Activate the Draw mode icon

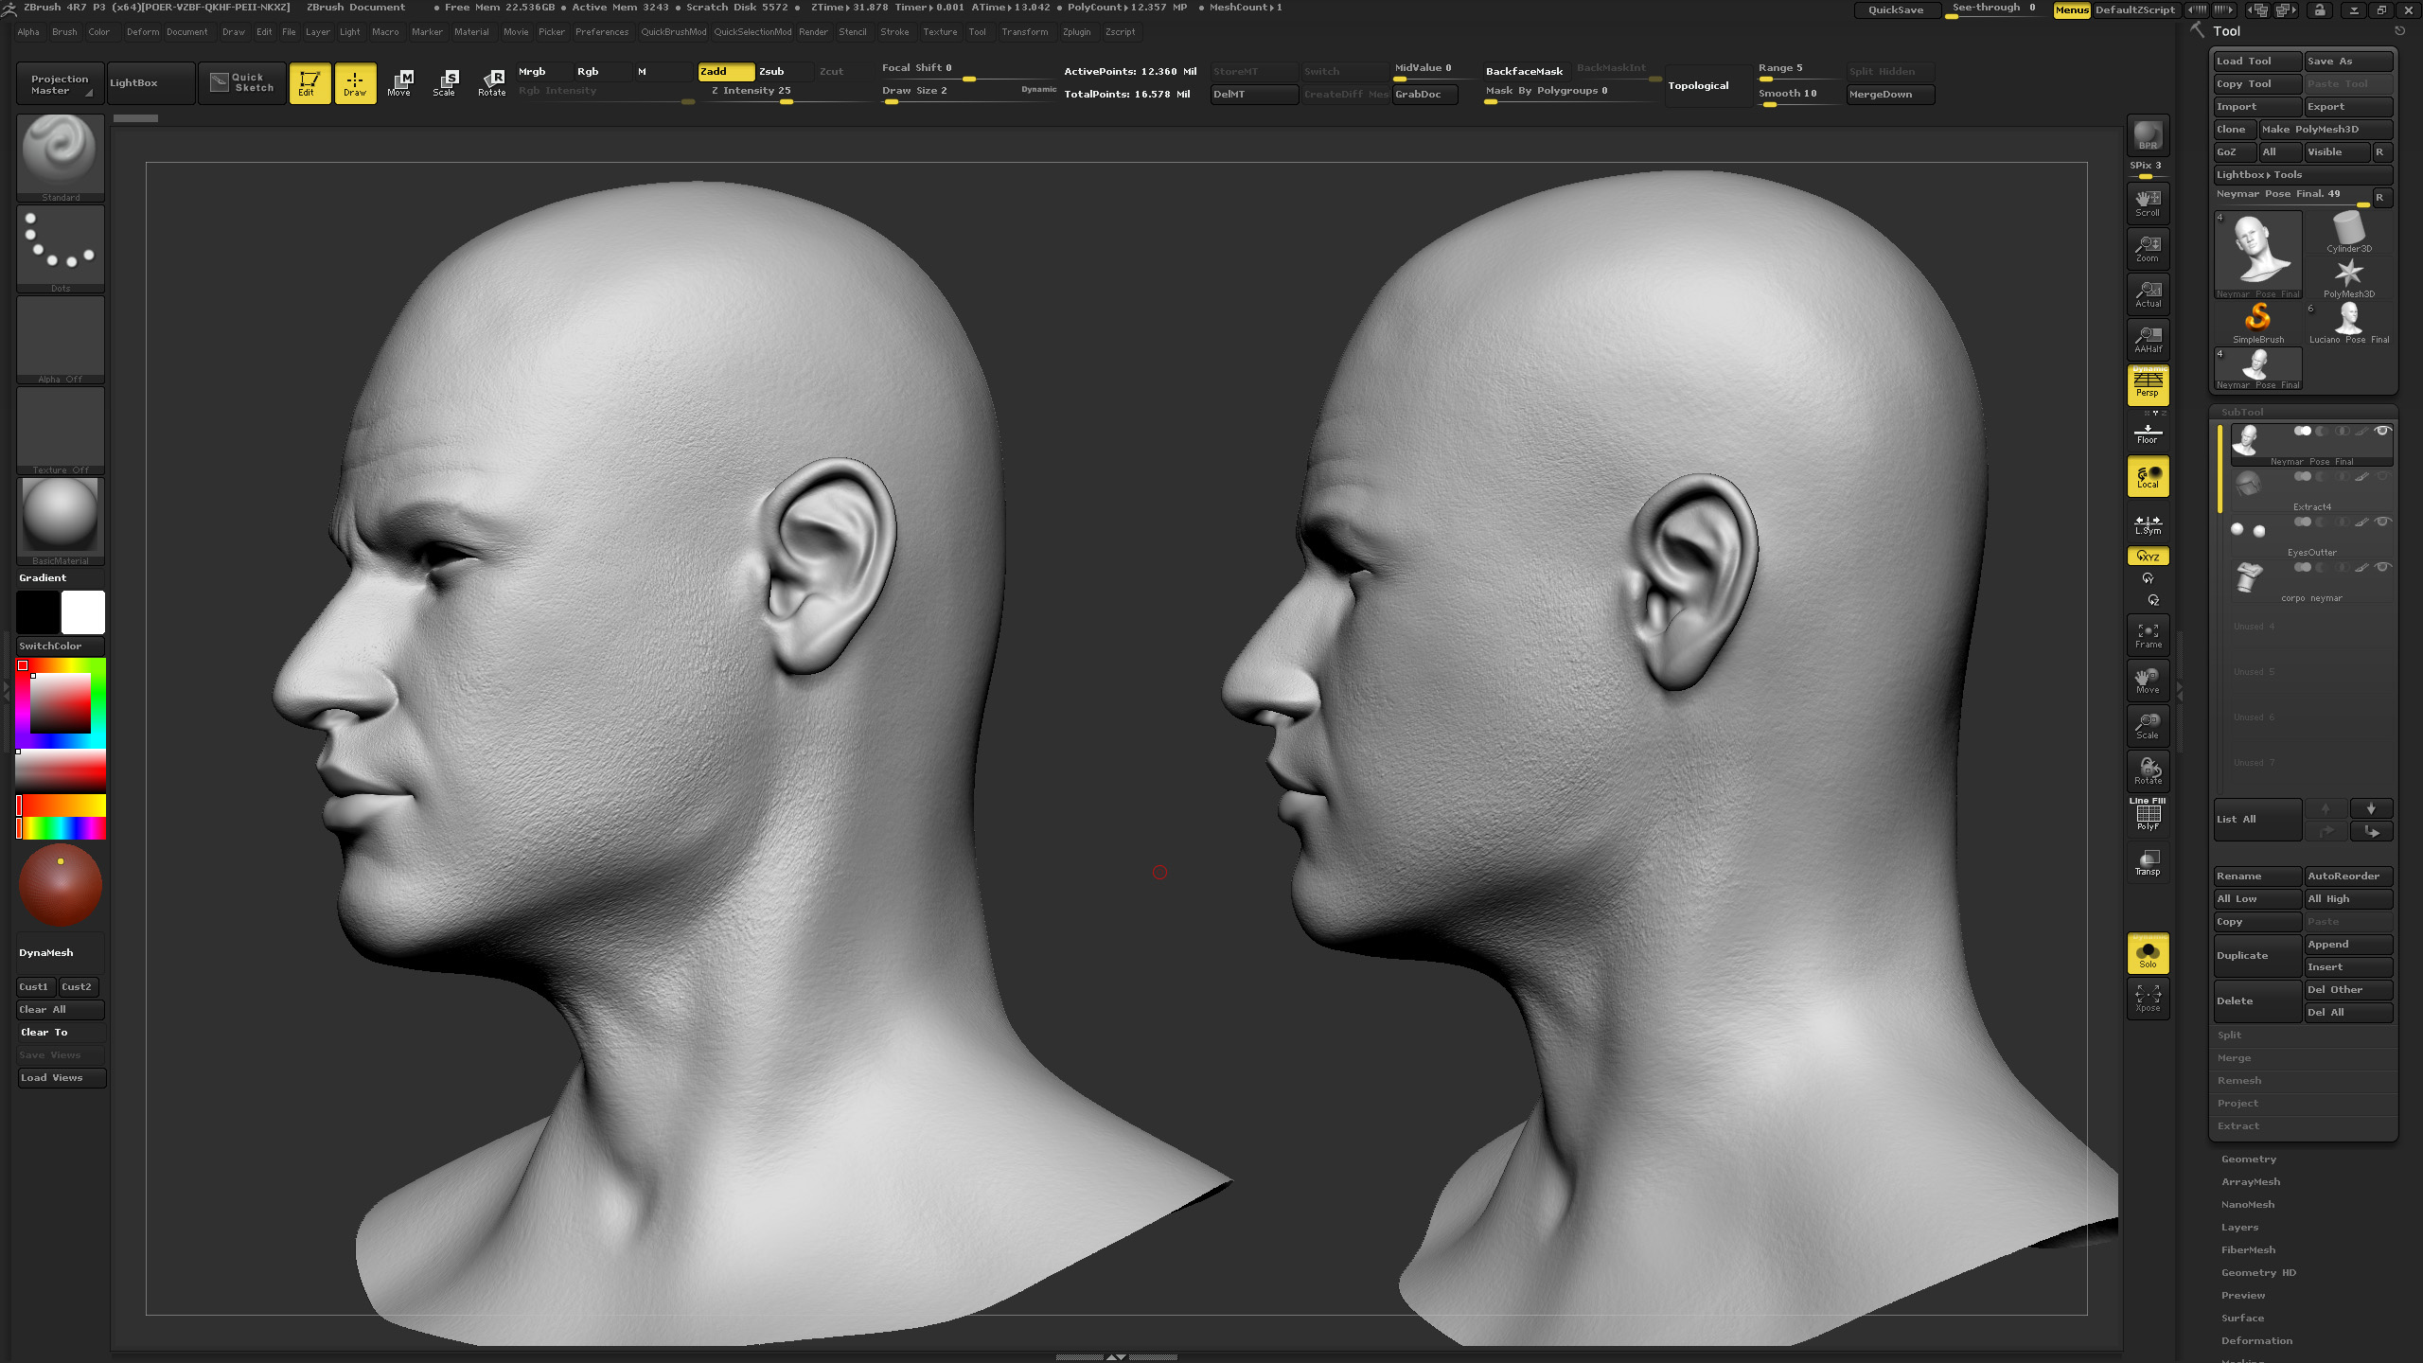355,83
